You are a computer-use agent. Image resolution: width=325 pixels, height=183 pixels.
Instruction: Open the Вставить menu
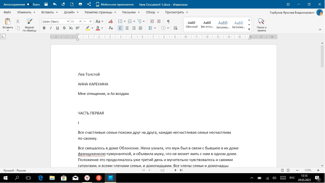tap(49, 12)
